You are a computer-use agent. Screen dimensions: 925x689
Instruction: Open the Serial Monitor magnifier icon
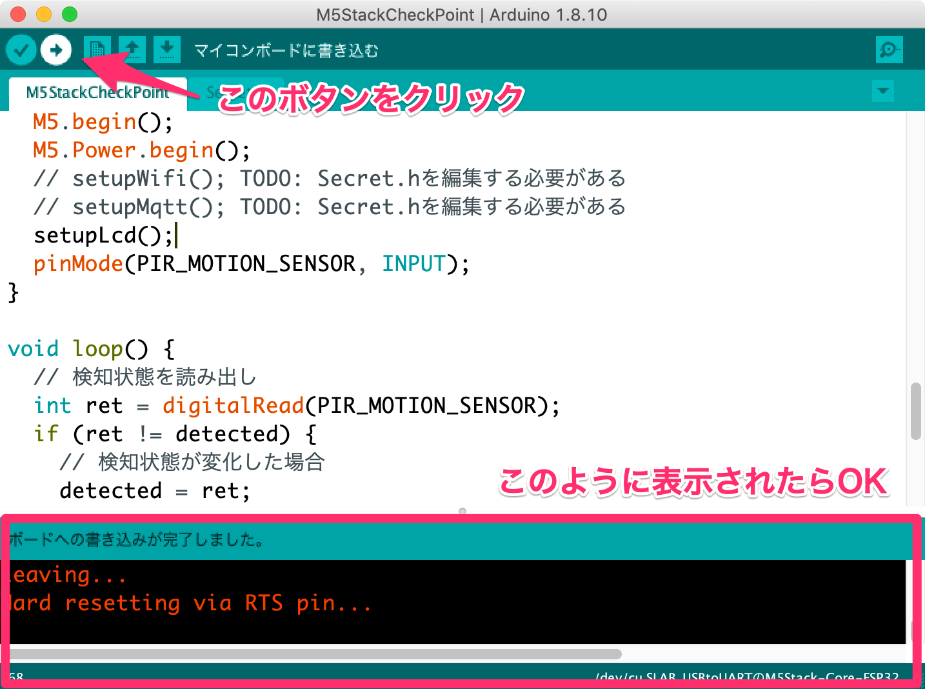(x=889, y=50)
